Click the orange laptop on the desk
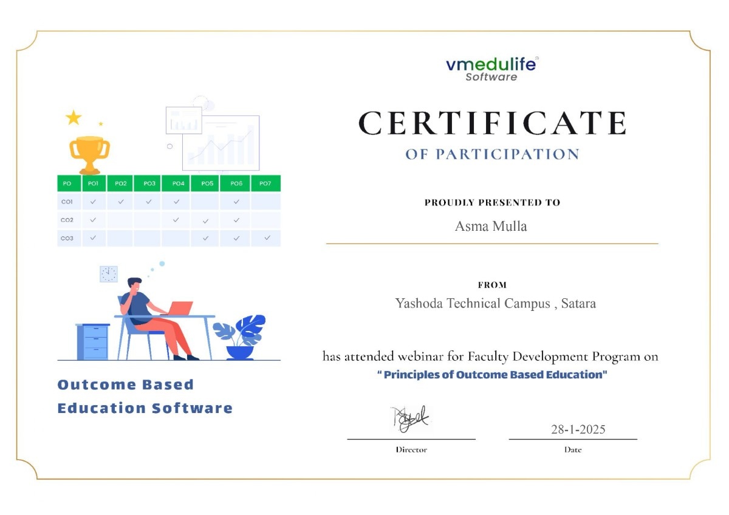 [180, 307]
